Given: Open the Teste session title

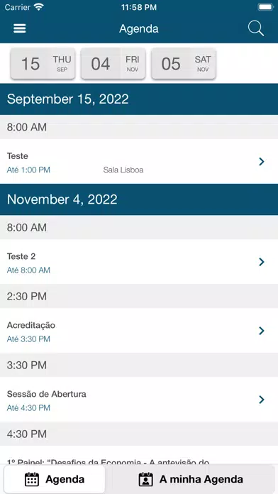Looking at the screenshot, I should (17, 156).
